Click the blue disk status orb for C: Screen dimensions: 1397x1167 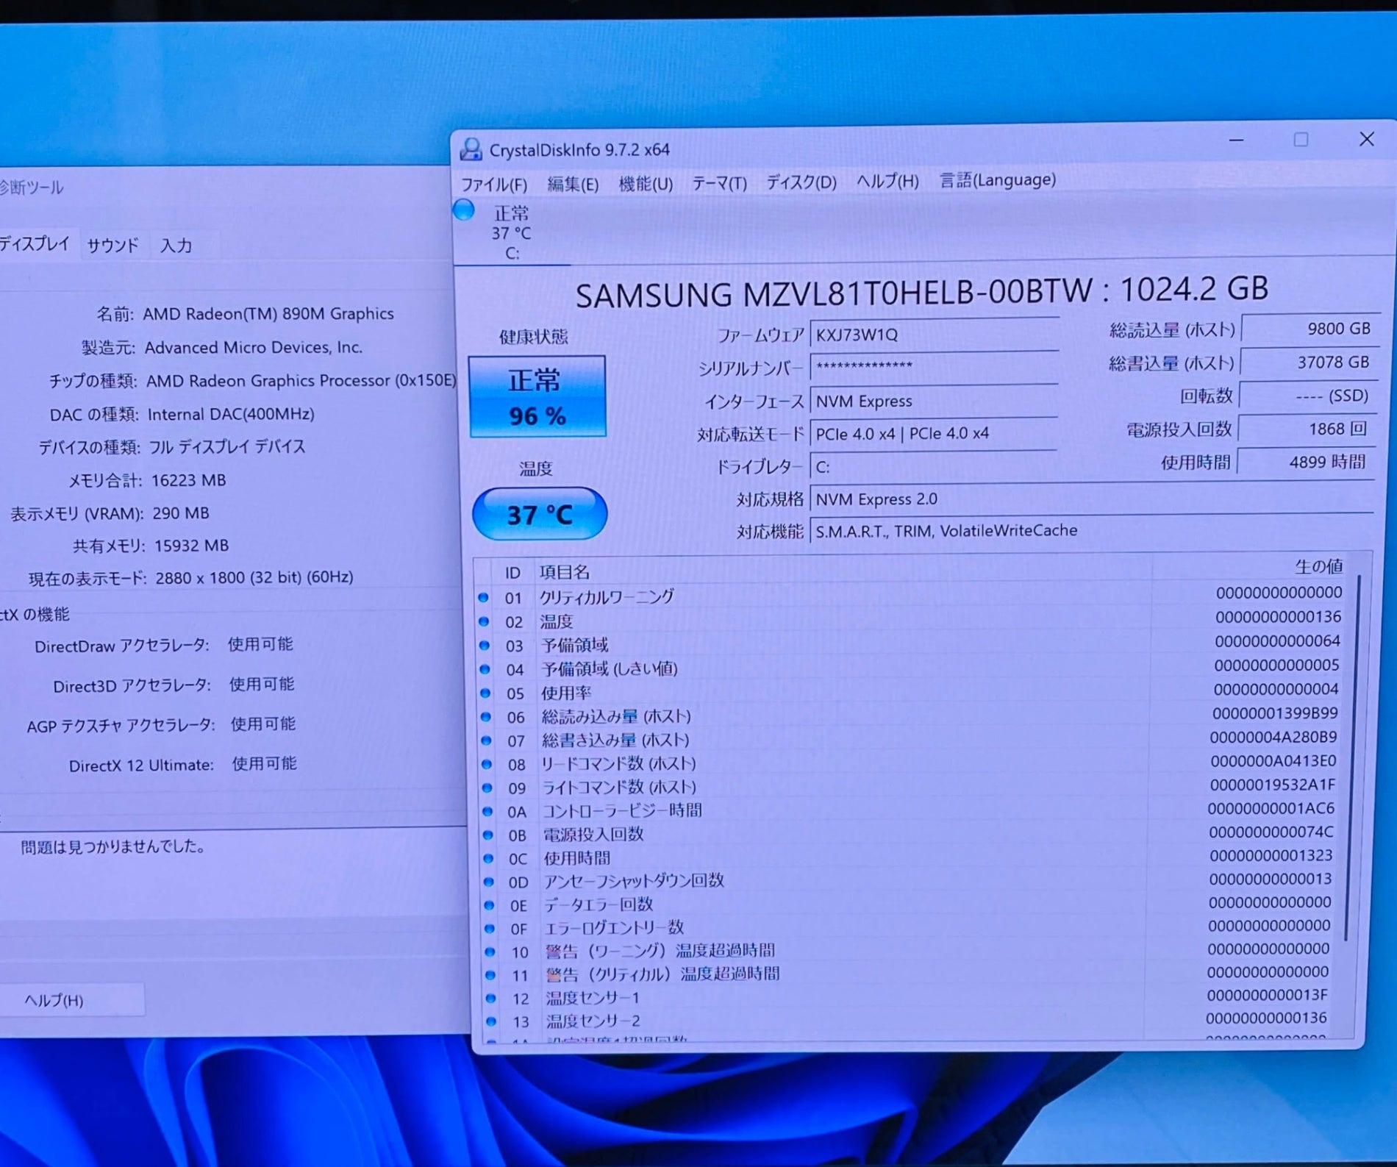pyautogui.click(x=464, y=210)
